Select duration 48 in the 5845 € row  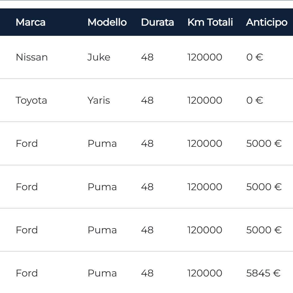[x=147, y=273]
